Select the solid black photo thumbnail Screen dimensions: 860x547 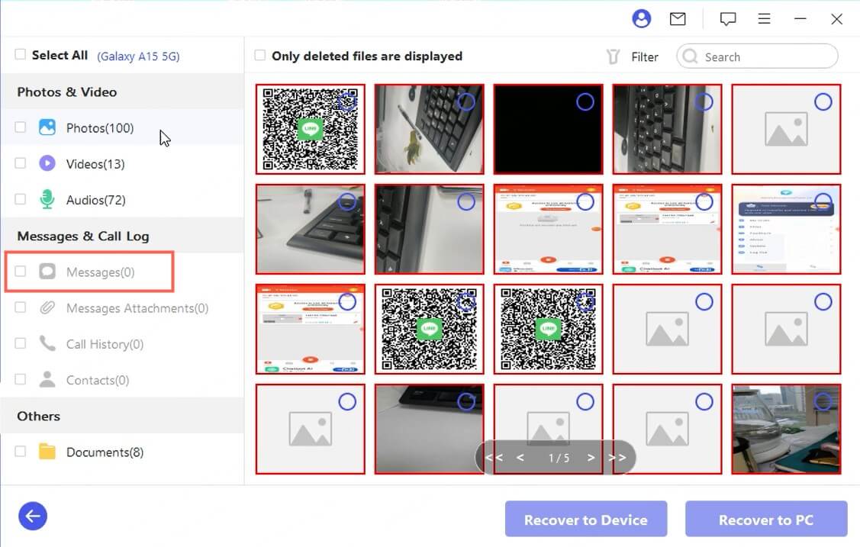(548, 129)
